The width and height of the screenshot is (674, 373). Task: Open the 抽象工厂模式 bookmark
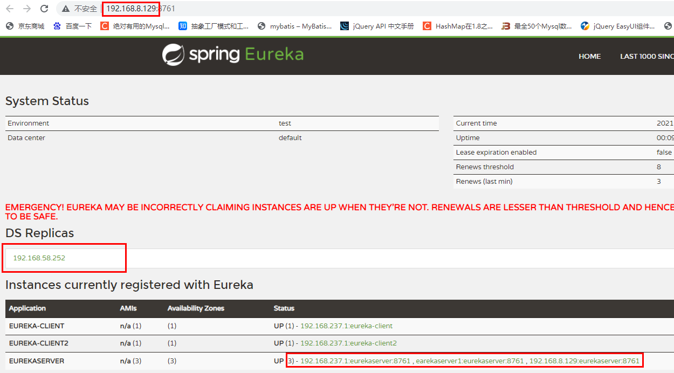(214, 26)
